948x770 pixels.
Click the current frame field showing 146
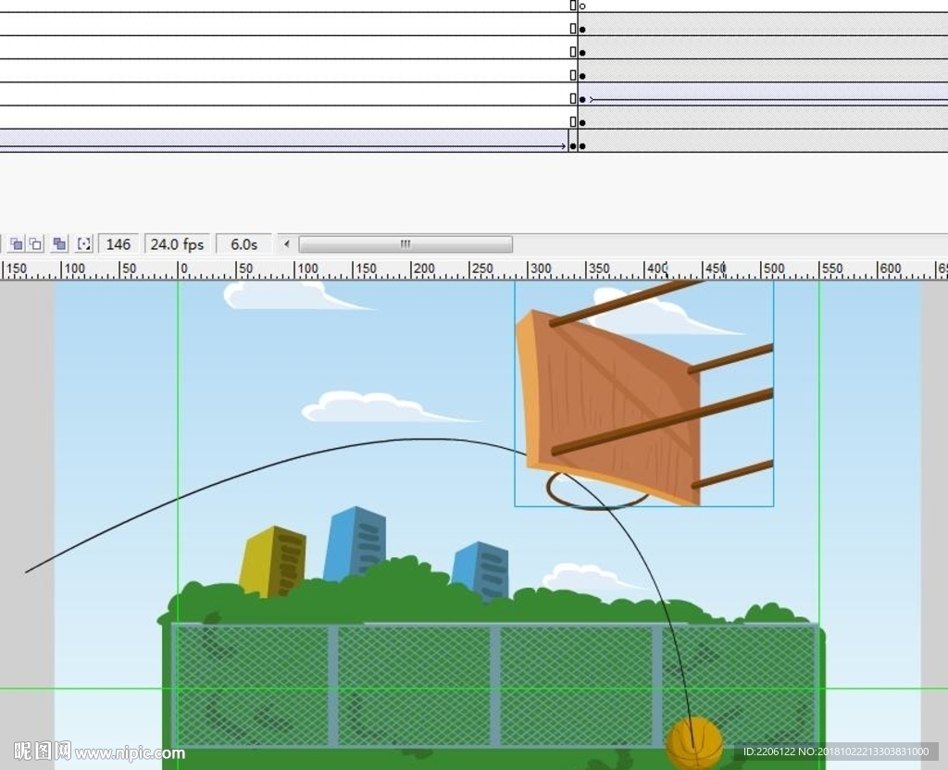118,244
